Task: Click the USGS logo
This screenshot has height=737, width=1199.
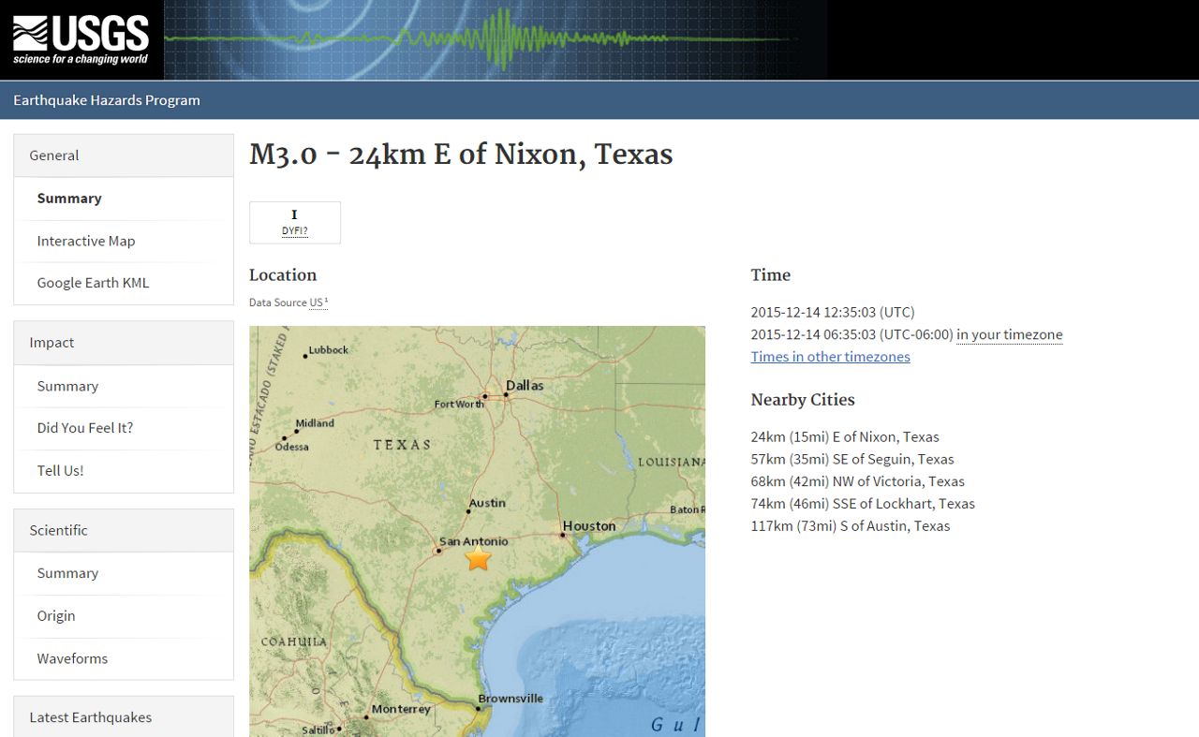Action: (81, 40)
